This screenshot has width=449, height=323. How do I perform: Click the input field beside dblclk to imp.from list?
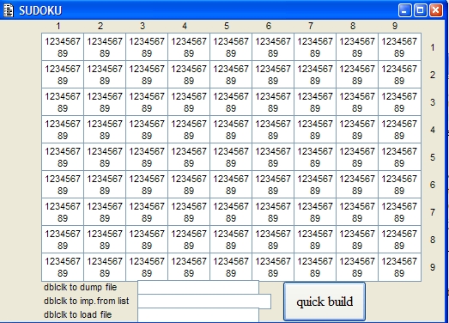coord(204,301)
